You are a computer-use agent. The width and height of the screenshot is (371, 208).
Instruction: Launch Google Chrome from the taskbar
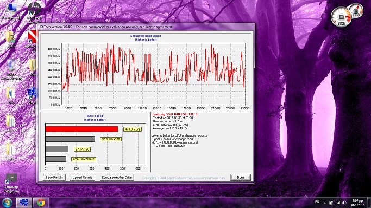pos(41,203)
